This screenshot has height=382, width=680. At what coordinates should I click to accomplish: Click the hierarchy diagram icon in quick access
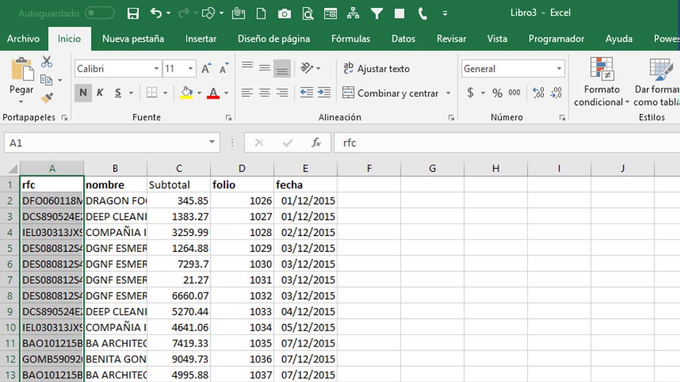click(x=353, y=13)
